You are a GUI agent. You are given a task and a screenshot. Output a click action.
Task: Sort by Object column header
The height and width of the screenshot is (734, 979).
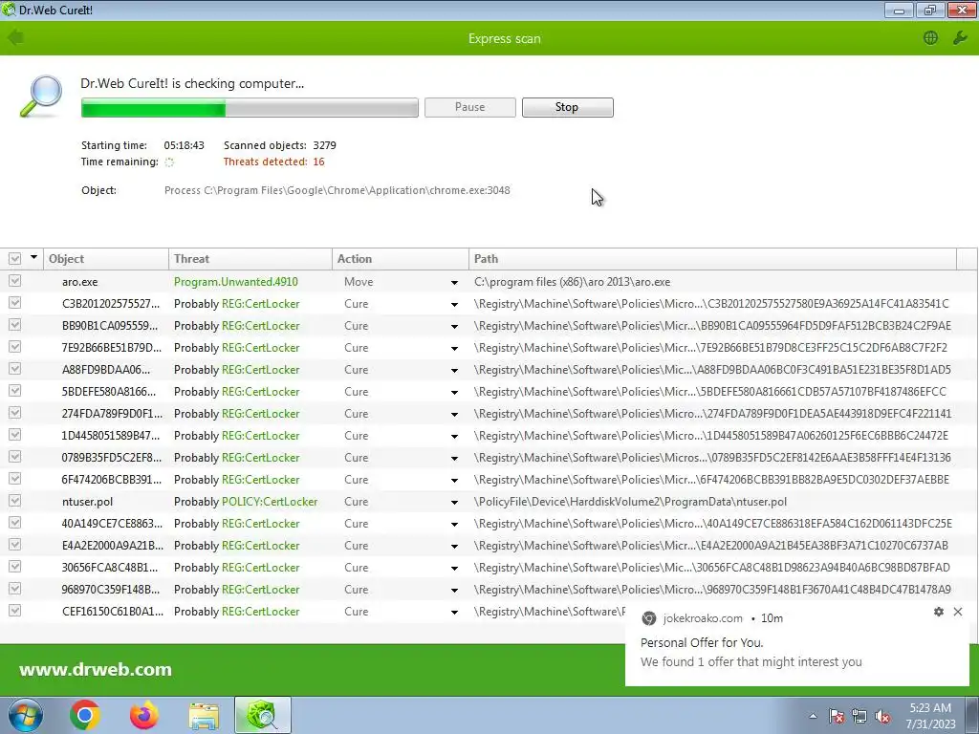pyautogui.click(x=106, y=259)
